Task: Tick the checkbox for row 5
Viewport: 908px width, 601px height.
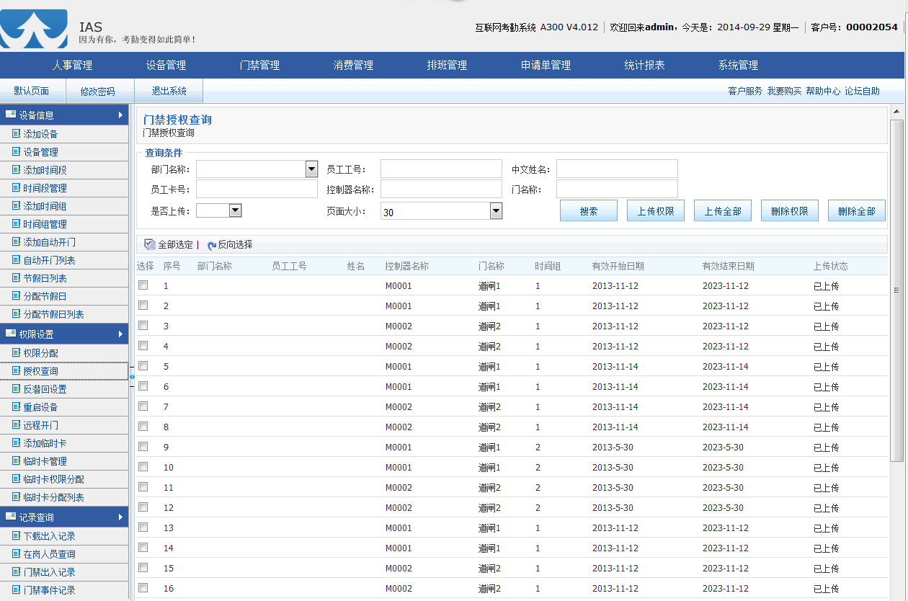Action: [x=143, y=365]
